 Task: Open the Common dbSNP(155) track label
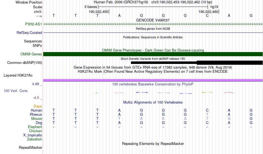point(24,63)
